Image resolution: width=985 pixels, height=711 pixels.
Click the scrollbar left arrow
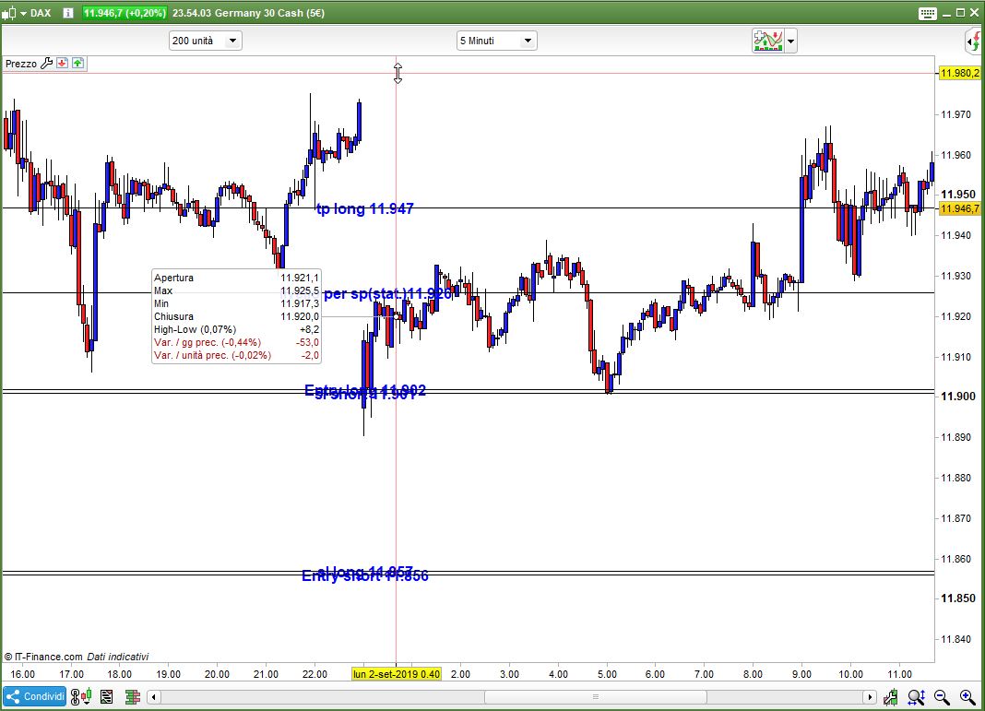pyautogui.click(x=154, y=696)
